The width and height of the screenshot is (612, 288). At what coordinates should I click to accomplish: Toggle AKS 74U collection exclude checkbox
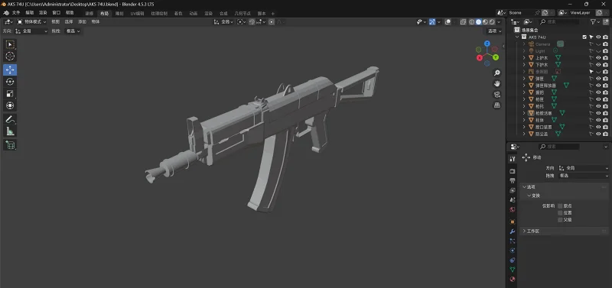(x=584, y=37)
